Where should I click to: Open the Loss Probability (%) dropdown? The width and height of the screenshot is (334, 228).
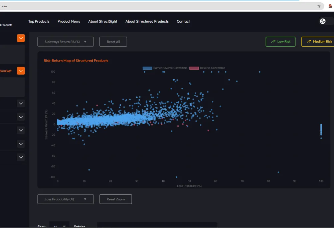65,199
